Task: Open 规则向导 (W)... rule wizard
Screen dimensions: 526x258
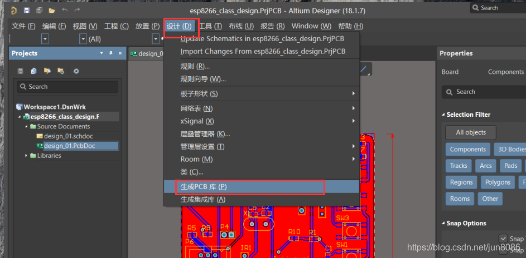Action: pos(261,79)
